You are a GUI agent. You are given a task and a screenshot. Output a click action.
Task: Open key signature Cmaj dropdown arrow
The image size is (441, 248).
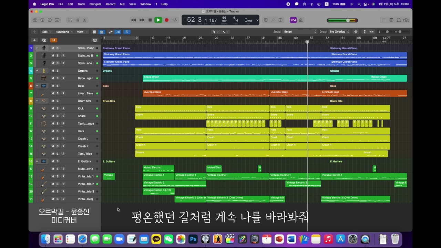(x=257, y=20)
